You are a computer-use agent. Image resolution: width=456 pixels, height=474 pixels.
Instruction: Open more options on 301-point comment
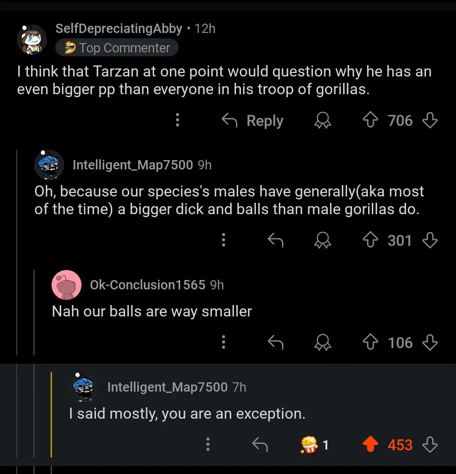[224, 240]
